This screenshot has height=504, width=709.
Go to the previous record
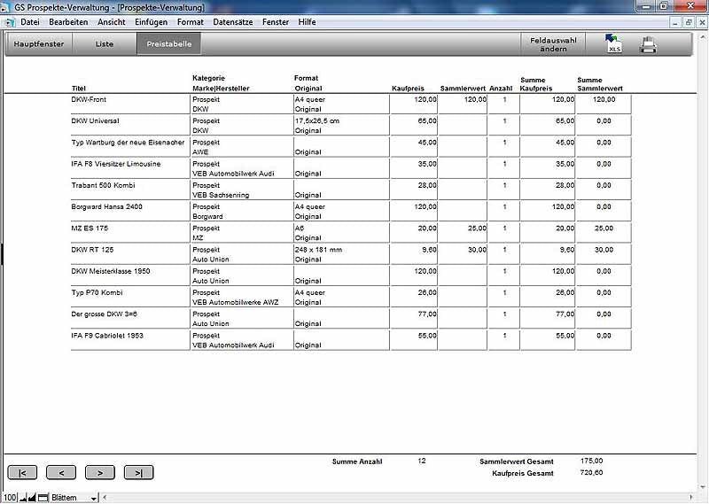(61, 473)
